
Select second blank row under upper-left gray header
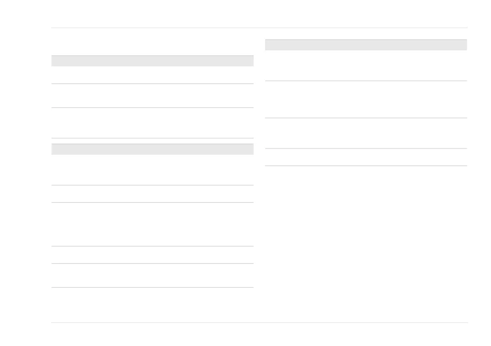[152, 96]
